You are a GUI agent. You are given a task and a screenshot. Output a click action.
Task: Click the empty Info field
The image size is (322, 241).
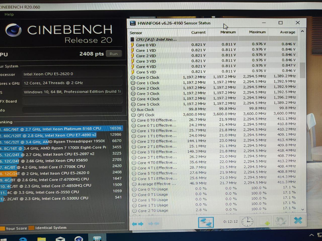(72, 110)
